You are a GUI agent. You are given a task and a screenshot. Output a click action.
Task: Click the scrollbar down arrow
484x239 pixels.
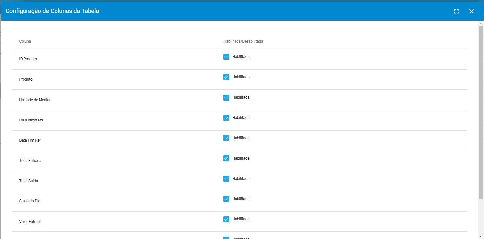click(481, 236)
